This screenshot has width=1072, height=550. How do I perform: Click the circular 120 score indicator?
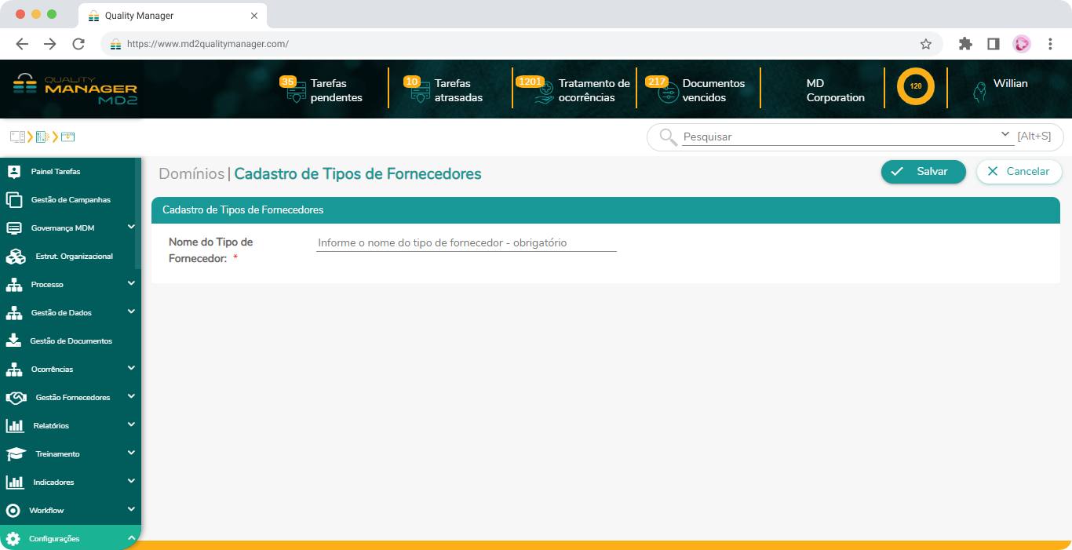point(915,86)
